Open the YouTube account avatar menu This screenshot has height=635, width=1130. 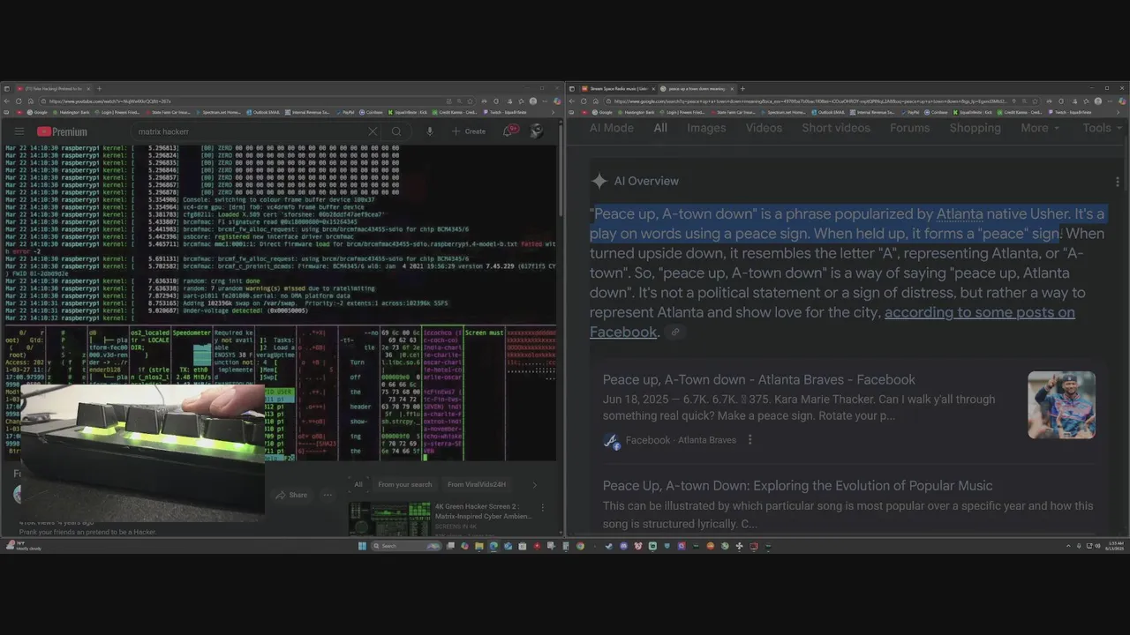point(536,131)
